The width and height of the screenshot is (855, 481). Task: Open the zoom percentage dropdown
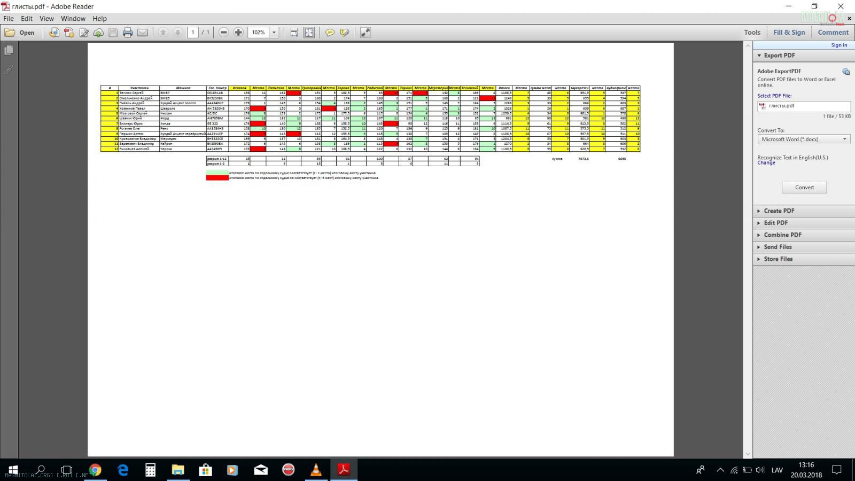tap(274, 33)
